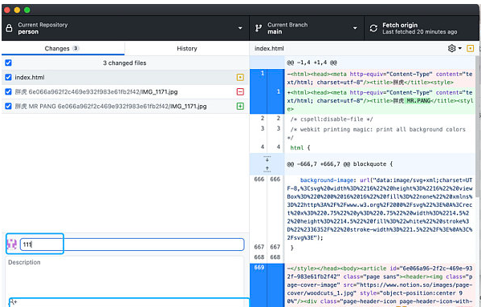The height and width of the screenshot is (307, 481).
Task: Click the diff vertical scrollbar
Action: pos(477,126)
